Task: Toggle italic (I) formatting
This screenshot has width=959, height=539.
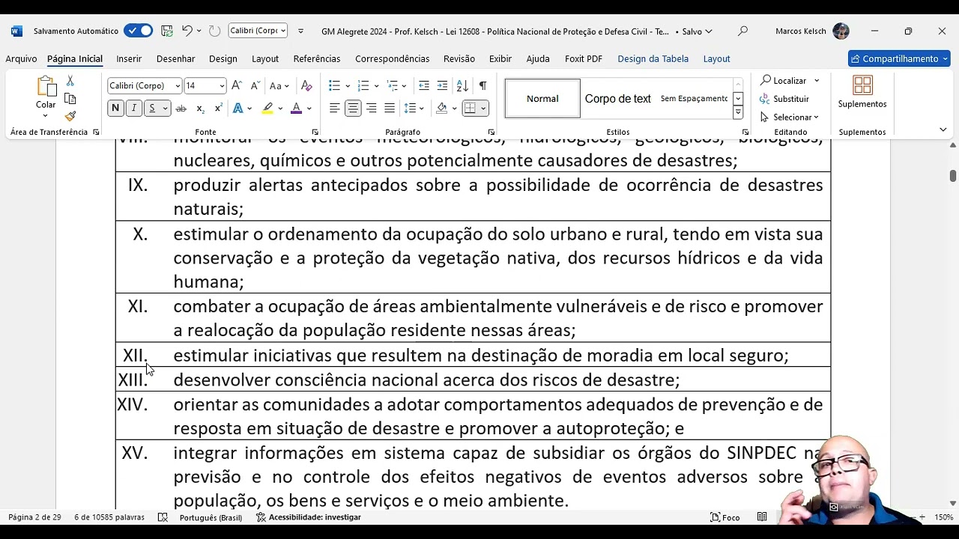Action: [x=134, y=109]
